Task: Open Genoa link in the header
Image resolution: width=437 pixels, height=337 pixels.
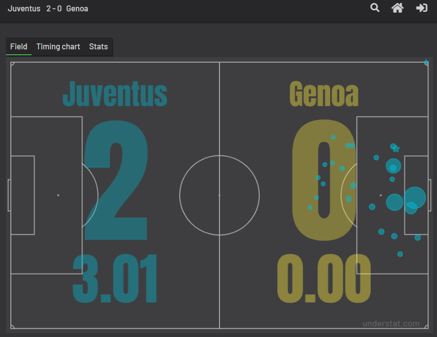Action: (x=77, y=8)
